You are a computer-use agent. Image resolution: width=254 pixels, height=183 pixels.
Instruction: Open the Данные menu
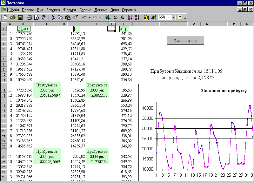coord(101,10)
